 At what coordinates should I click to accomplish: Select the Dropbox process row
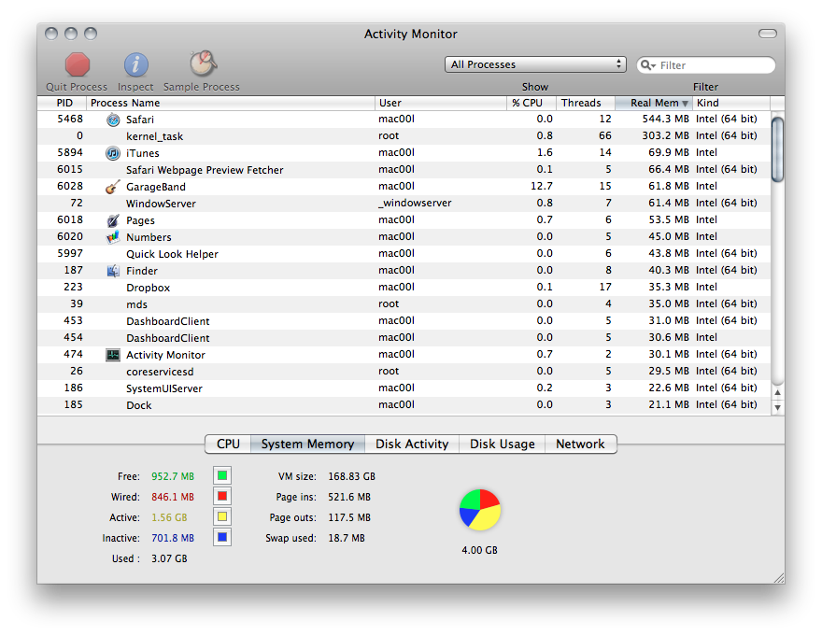(404, 287)
